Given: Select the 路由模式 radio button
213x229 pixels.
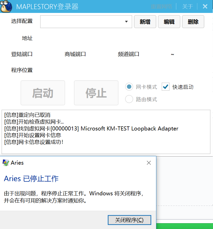Looking at the screenshot, I should [129, 99].
